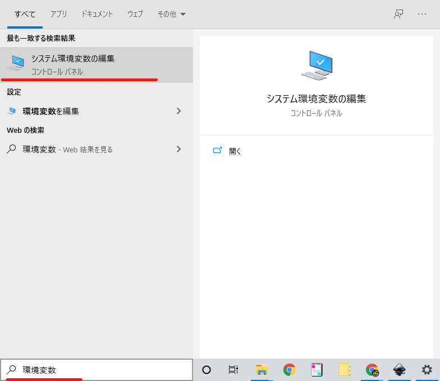
Task: Click the computer icon of the best match
Action: click(16, 63)
